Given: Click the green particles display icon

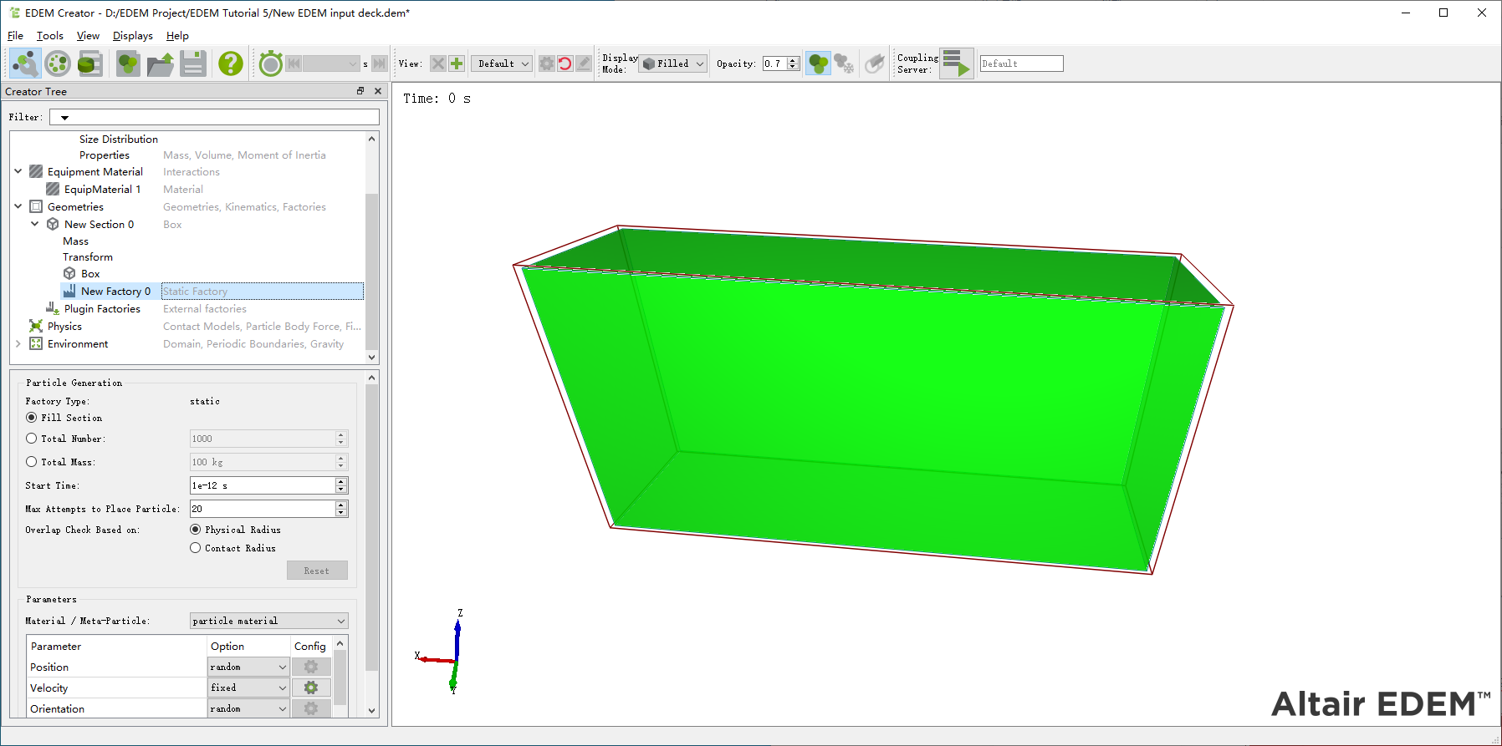Looking at the screenshot, I should click(x=818, y=63).
